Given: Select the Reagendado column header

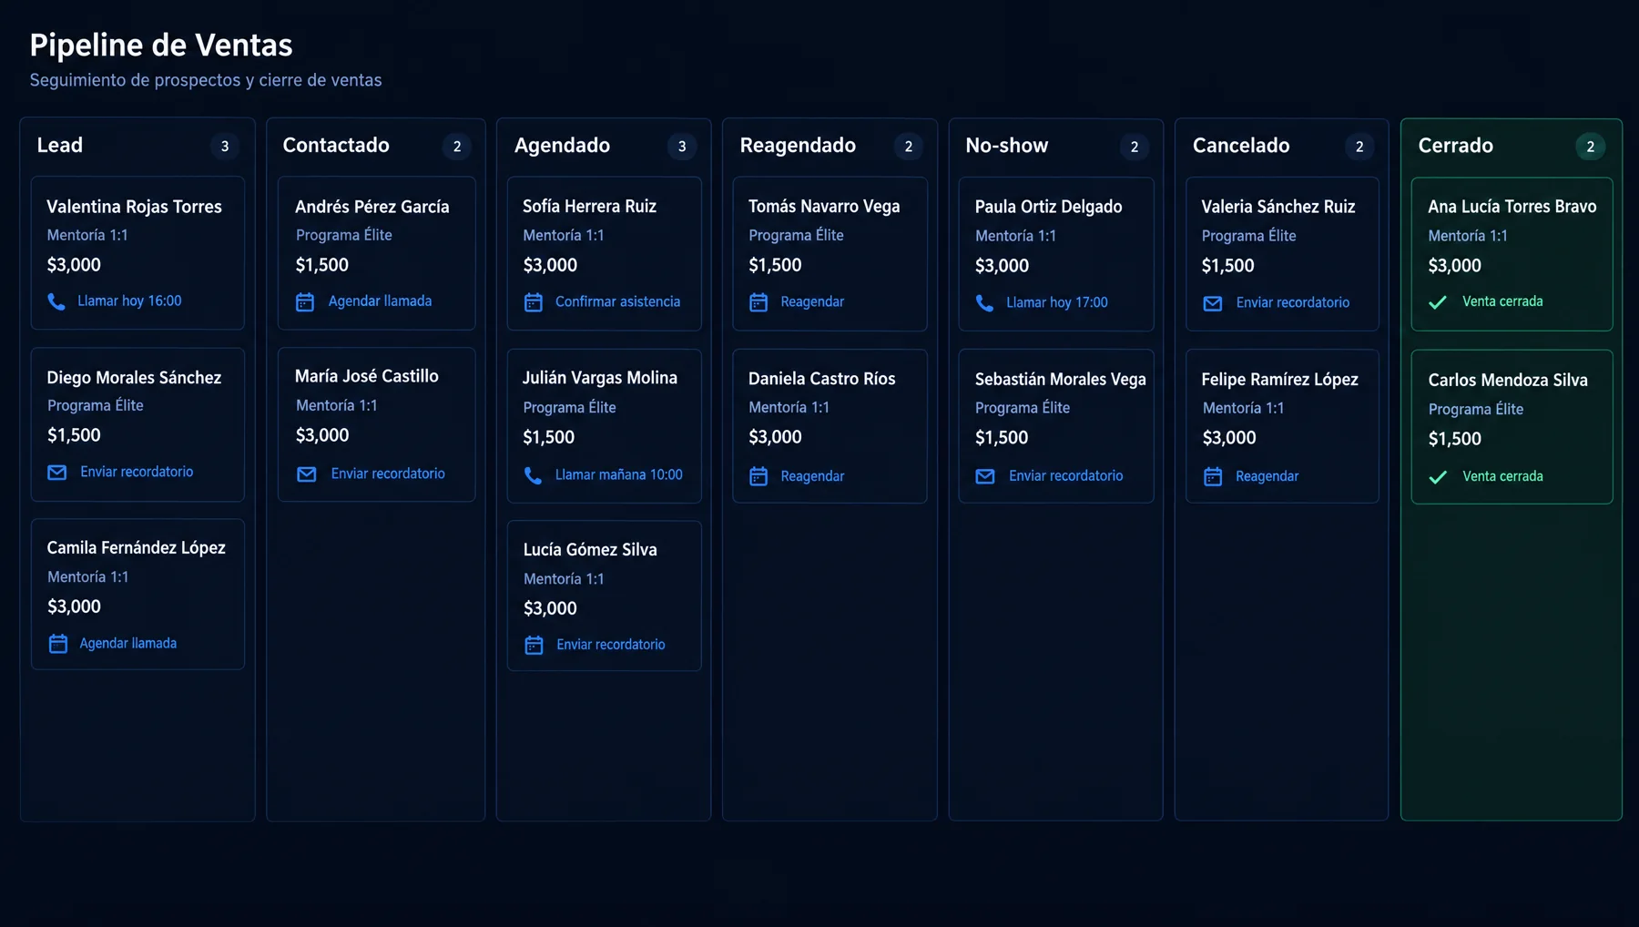Looking at the screenshot, I should pyautogui.click(x=798, y=146).
